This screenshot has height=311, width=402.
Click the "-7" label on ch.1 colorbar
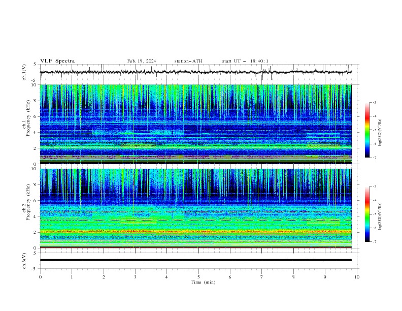(375, 158)
